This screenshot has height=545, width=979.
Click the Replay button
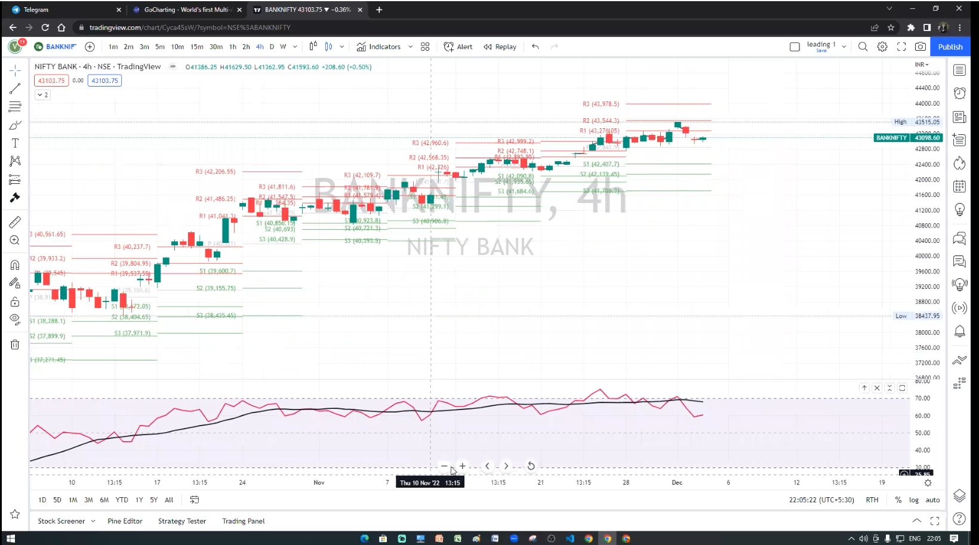point(500,47)
